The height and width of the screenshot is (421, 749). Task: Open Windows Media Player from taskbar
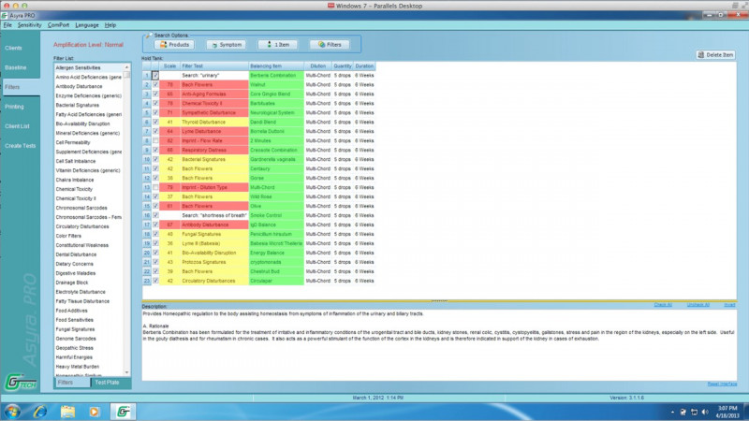coord(95,412)
